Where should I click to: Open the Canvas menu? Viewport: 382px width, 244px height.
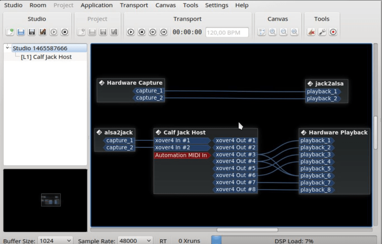(166, 5)
